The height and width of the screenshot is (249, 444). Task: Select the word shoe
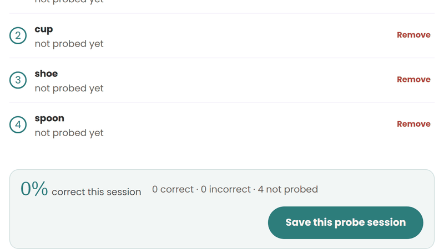point(46,74)
